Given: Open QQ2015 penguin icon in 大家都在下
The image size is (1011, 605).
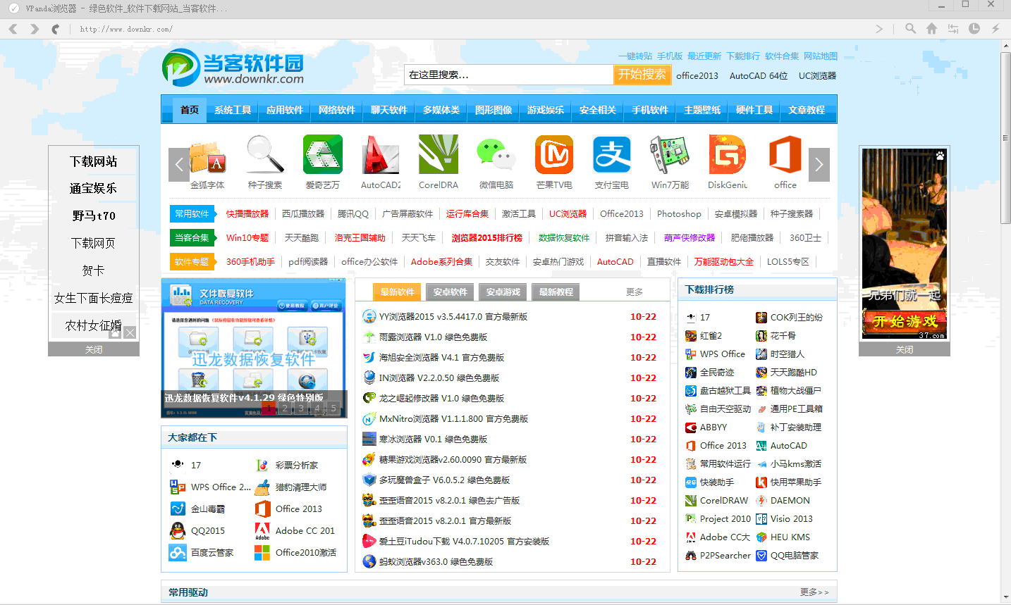Looking at the screenshot, I should click(x=178, y=530).
